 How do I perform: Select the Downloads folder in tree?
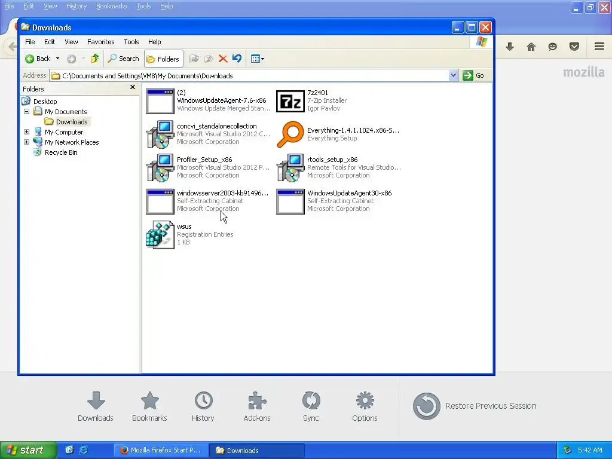(x=72, y=122)
